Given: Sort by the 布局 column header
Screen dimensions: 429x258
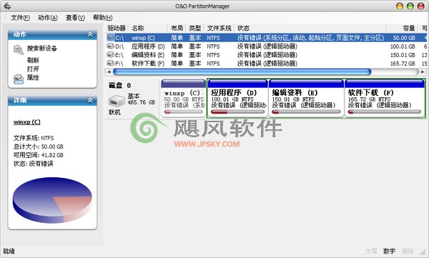Looking at the screenshot, I should (x=177, y=28).
